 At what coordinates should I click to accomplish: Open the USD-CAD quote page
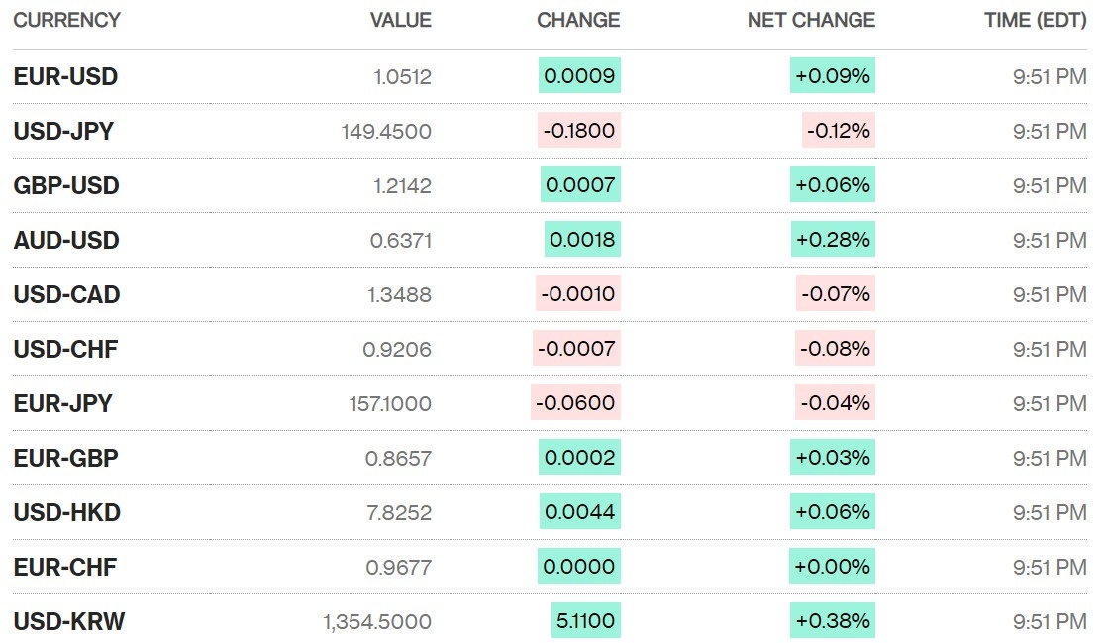(66, 294)
